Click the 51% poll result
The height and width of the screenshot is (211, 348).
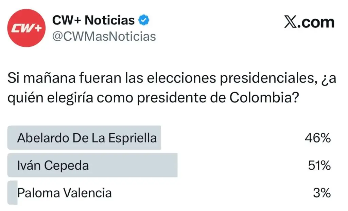[x=319, y=166]
